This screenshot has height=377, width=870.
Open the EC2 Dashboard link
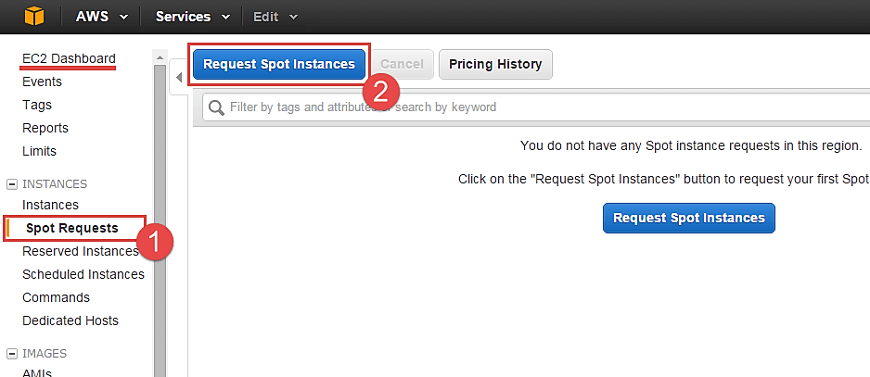tap(69, 58)
